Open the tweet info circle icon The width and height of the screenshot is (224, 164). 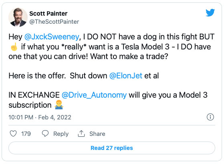[x=210, y=117]
